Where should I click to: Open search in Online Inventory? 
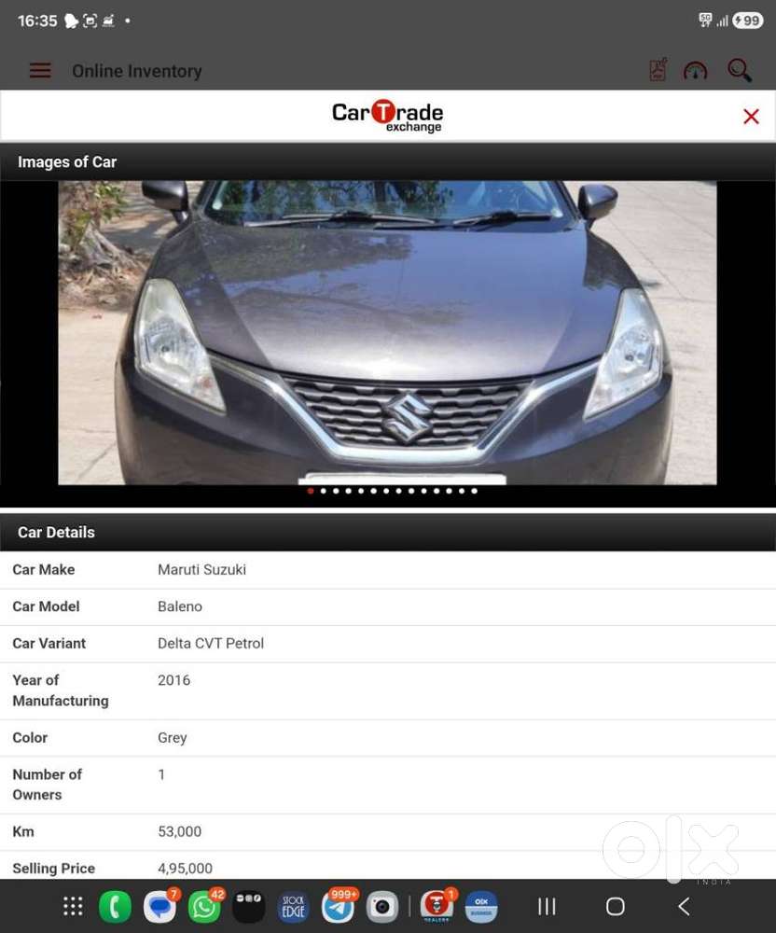point(739,70)
